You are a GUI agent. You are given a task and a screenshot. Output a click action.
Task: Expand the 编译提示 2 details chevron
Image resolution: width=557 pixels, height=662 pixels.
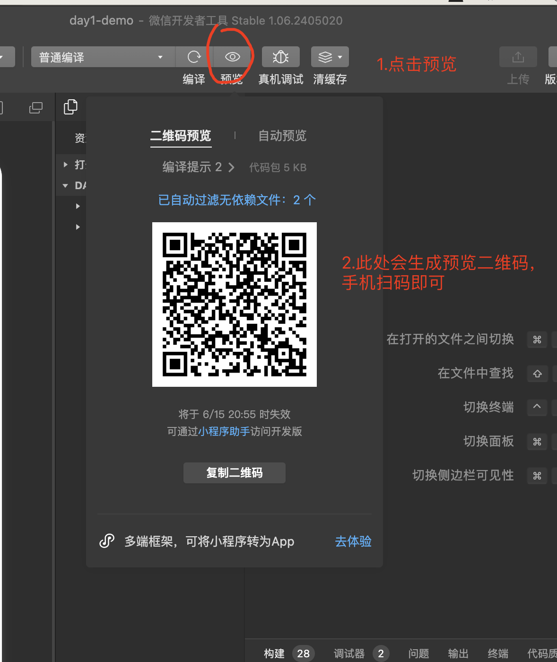(231, 167)
